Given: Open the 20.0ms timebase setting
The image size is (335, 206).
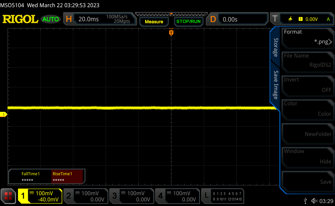Looking at the screenshot, I should (88, 19).
